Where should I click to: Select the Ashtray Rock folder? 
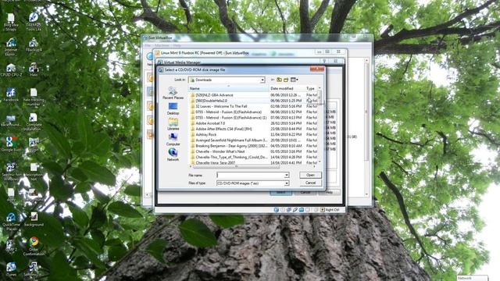tap(206, 134)
